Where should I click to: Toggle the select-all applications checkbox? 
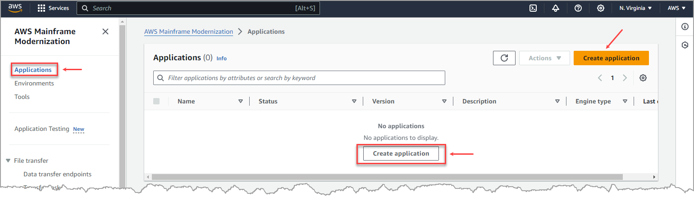coord(156,101)
